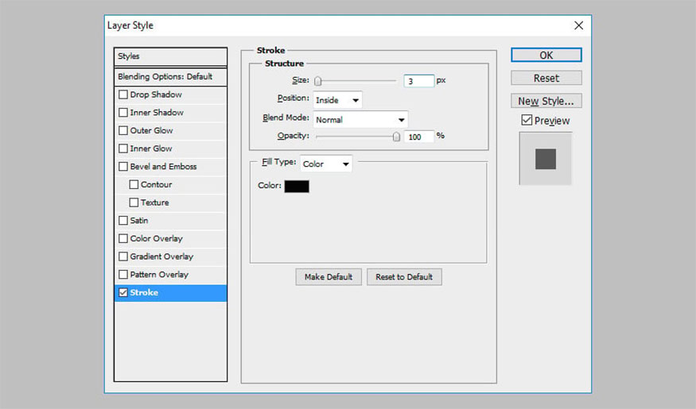
Task: Open the New Style dialog button
Action: coord(546,101)
